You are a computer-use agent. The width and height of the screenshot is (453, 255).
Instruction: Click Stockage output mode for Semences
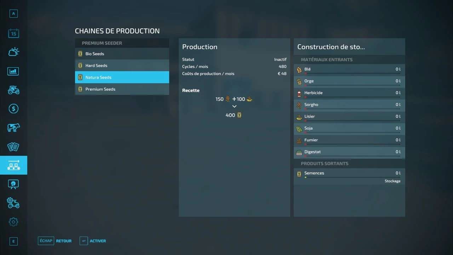pos(392,181)
